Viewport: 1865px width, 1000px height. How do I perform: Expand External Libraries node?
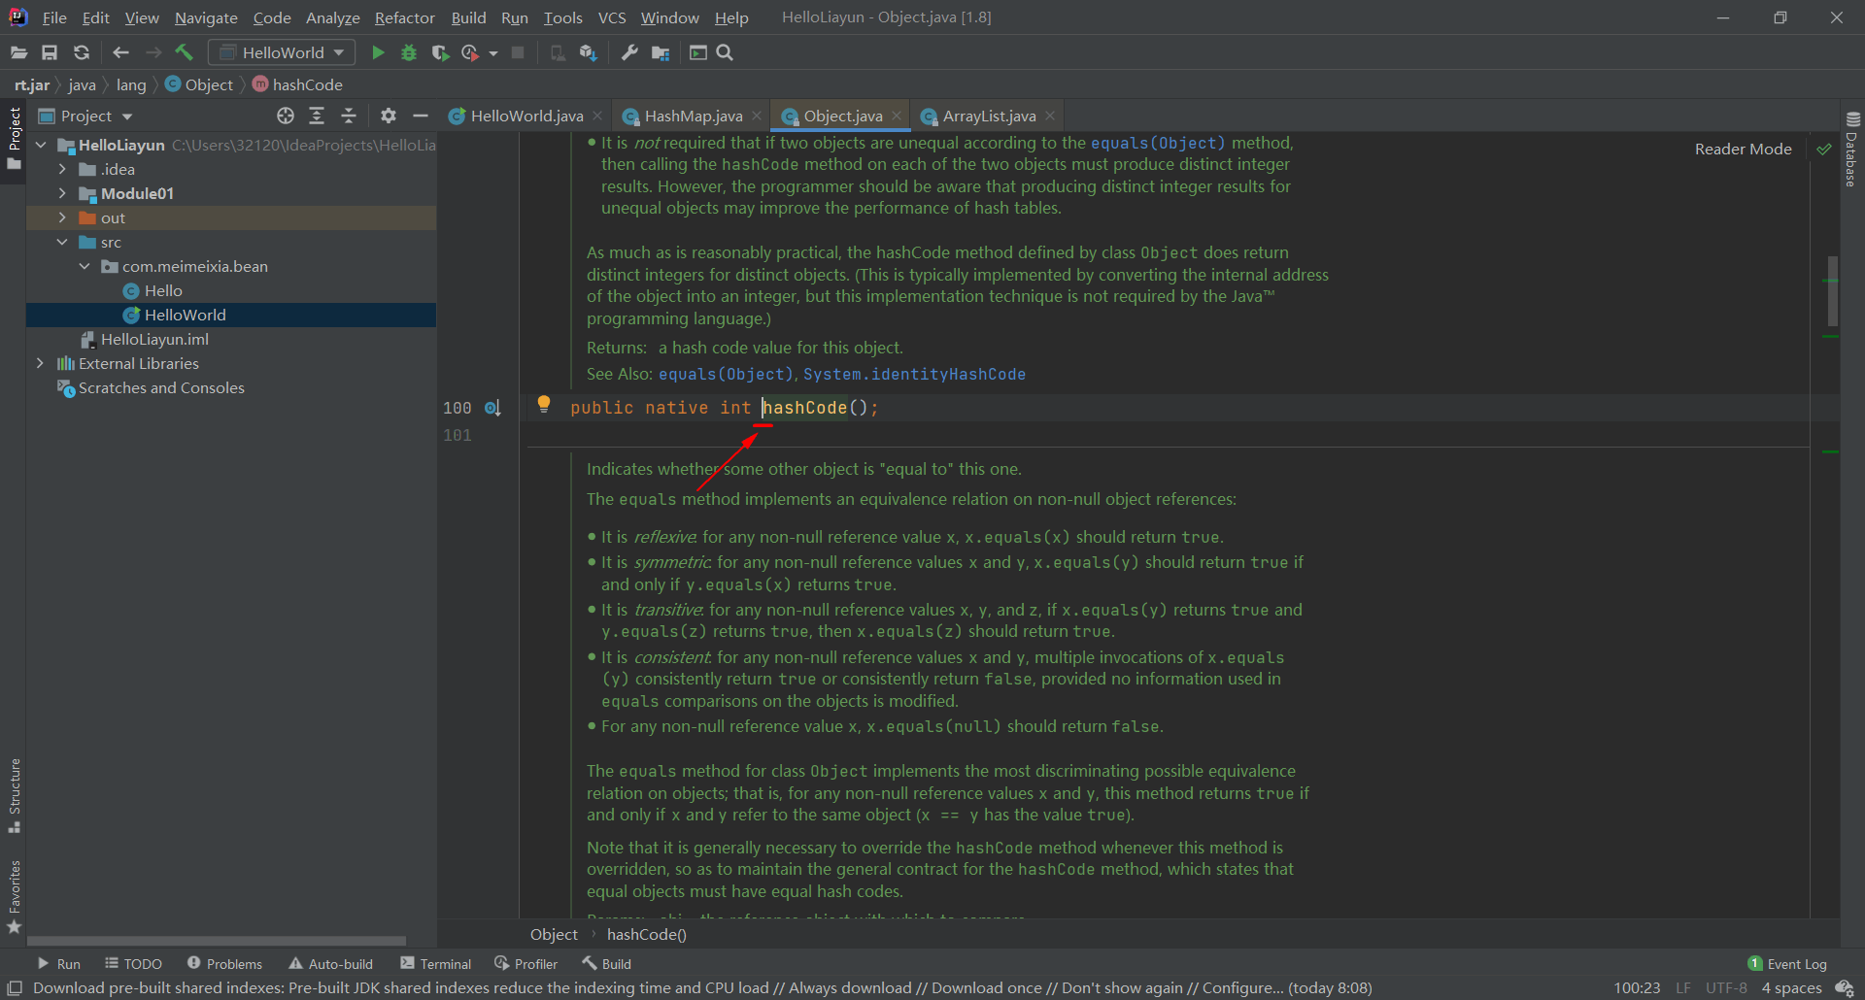[x=40, y=363]
